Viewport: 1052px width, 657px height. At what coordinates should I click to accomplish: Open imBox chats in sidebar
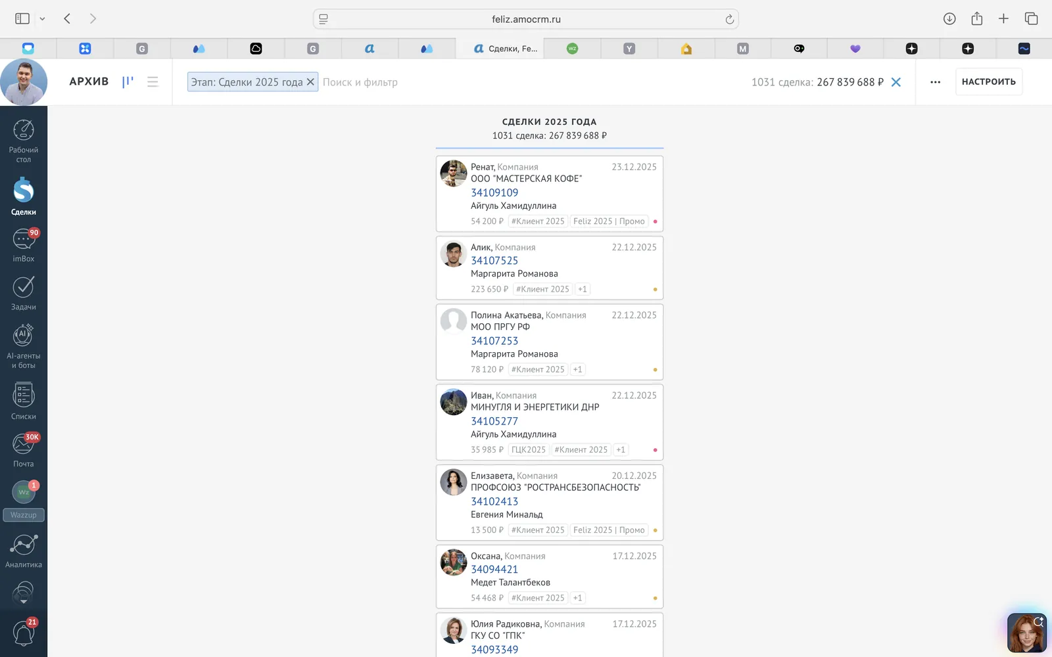pos(24,245)
